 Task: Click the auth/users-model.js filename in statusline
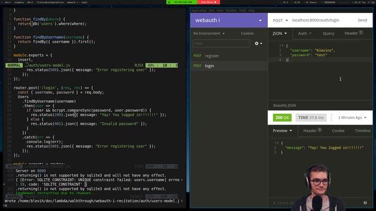pos(47,65)
